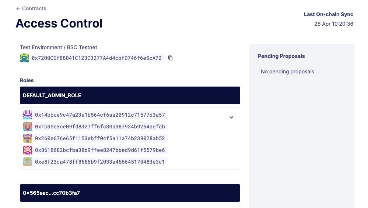The height and width of the screenshot is (208, 368).
Task: Click the Last On-chain Sync timestamp
Action: [x=334, y=24]
